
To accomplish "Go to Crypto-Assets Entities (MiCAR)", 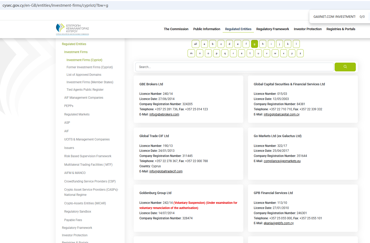I will tap(85, 203).
